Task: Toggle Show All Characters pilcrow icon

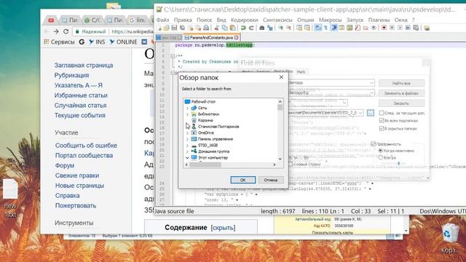Action: (x=325, y=28)
